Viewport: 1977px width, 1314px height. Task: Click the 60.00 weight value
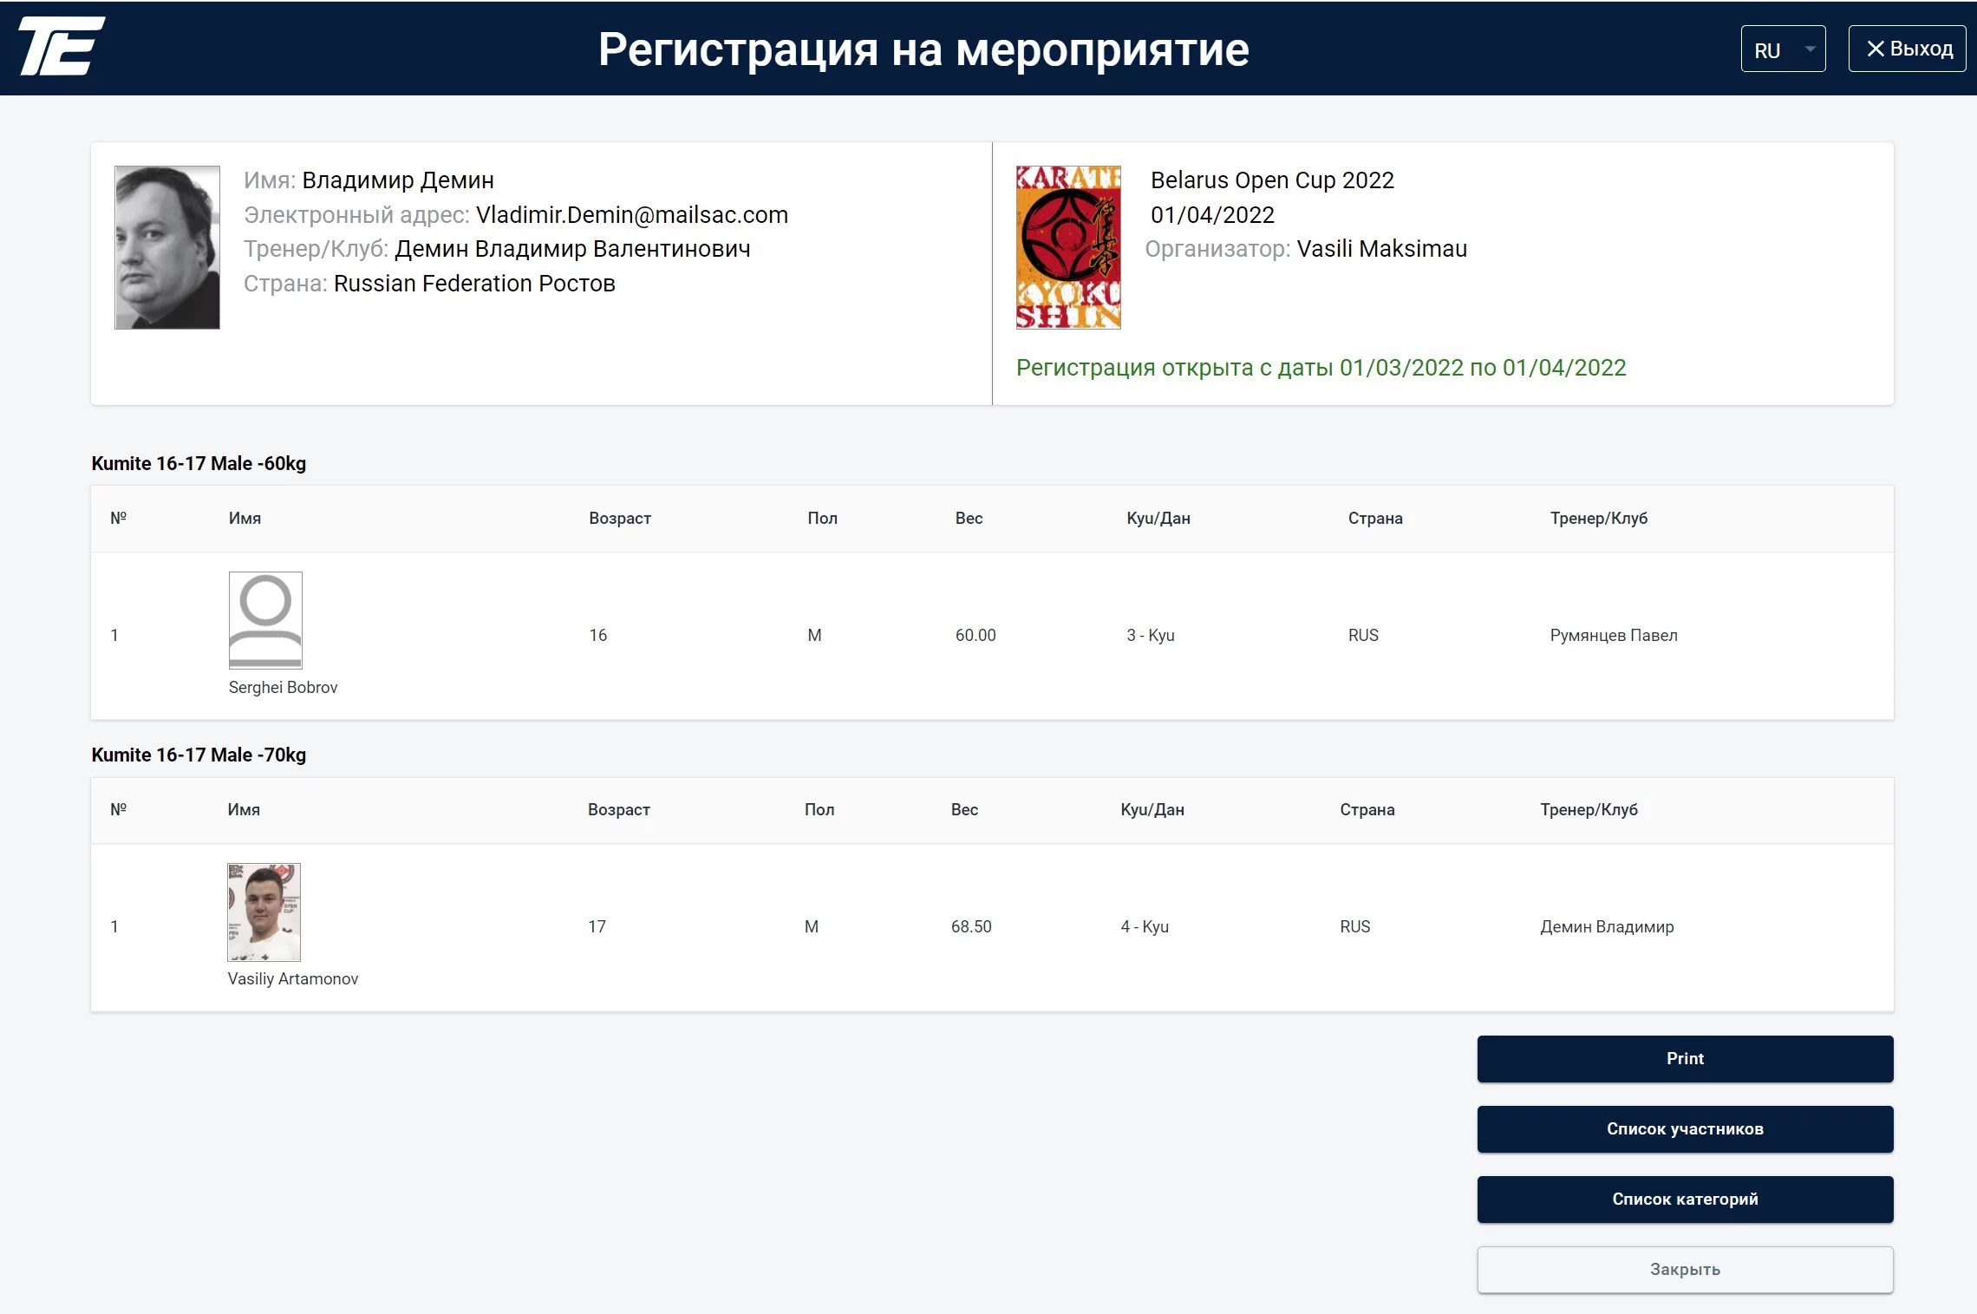point(975,635)
